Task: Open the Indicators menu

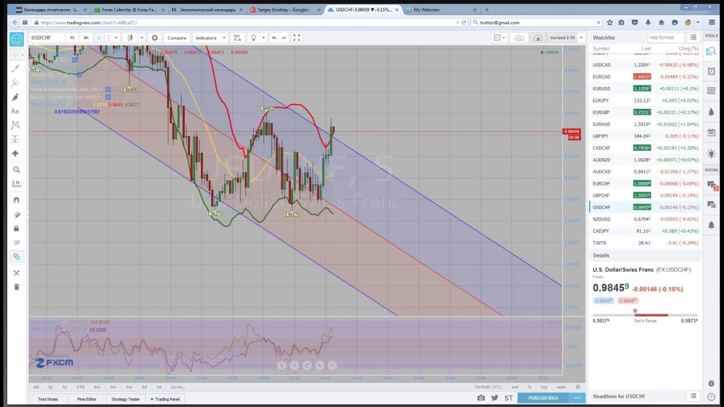Action: 206,38
